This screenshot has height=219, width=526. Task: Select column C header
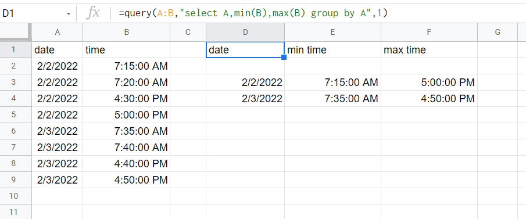click(188, 32)
